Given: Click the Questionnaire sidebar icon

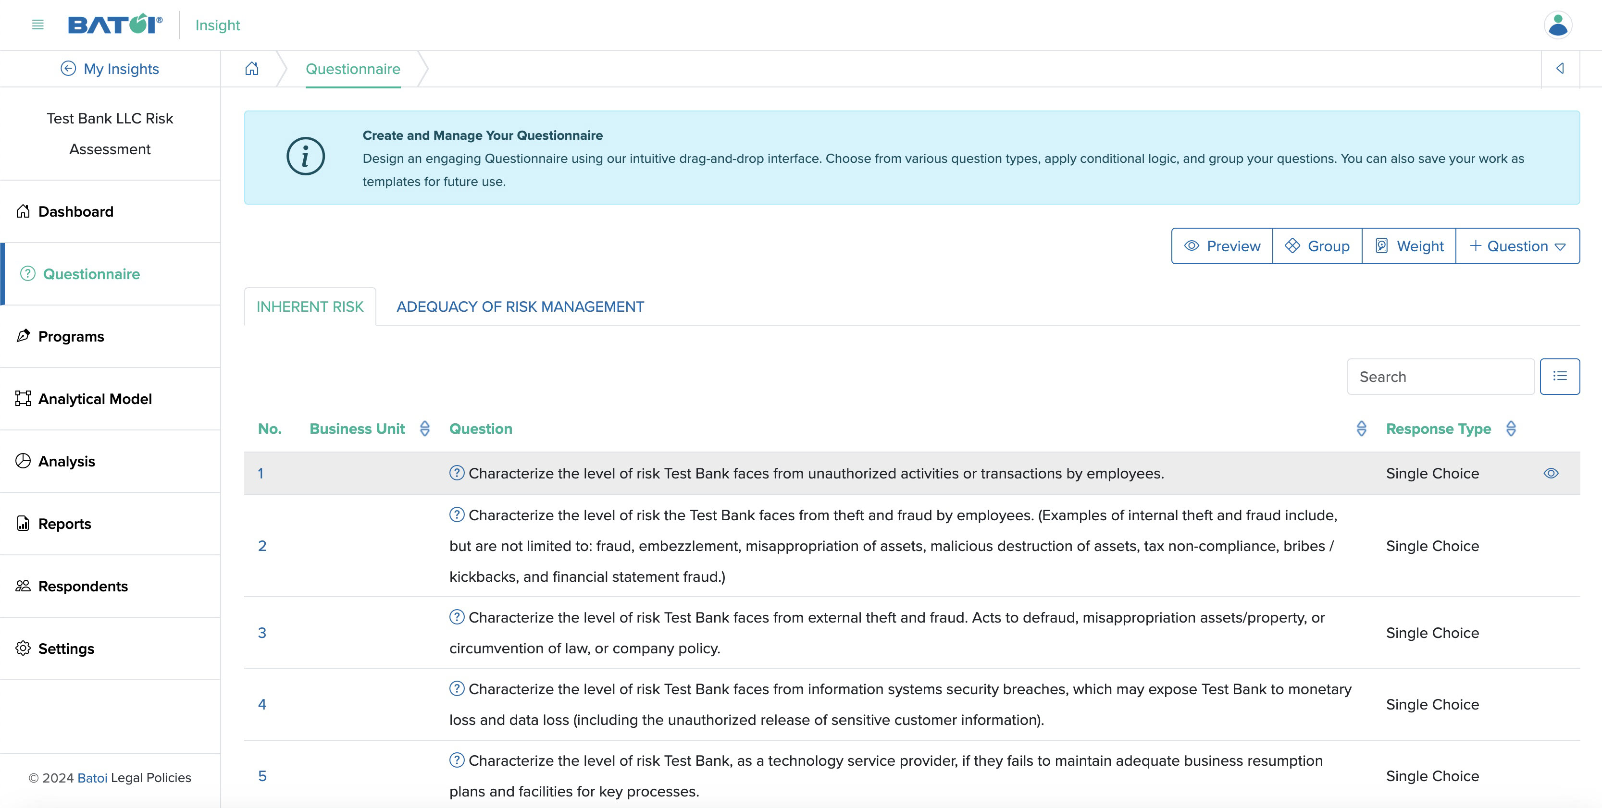Looking at the screenshot, I should point(26,273).
